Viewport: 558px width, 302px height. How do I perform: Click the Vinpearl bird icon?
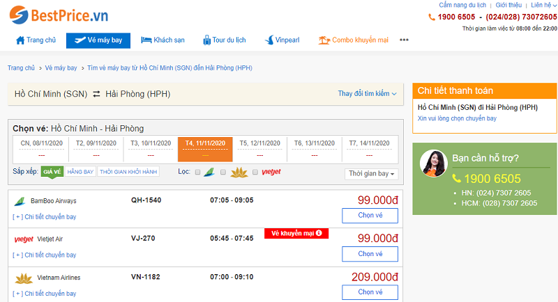(x=269, y=40)
